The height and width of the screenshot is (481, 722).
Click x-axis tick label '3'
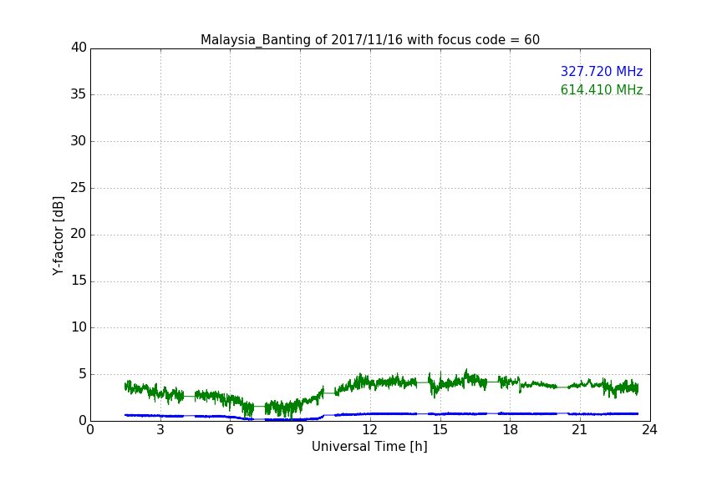[160, 430]
